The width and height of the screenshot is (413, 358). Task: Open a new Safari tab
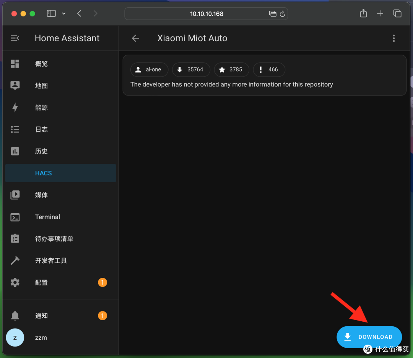tap(380, 13)
